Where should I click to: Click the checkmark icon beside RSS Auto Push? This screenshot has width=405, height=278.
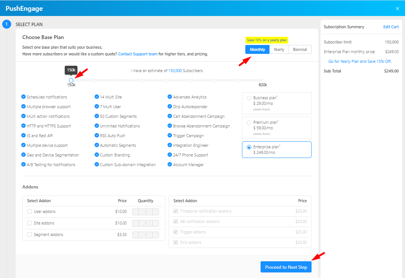click(x=97, y=135)
